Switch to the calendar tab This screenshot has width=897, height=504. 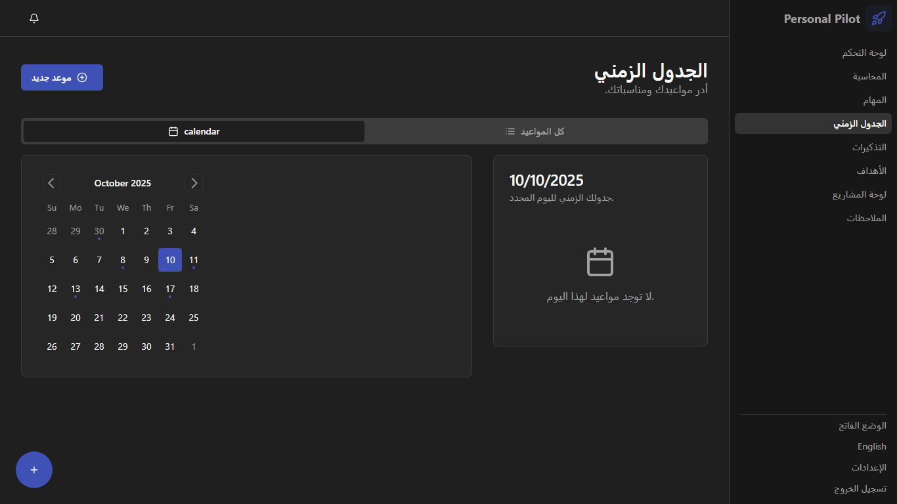coord(194,131)
